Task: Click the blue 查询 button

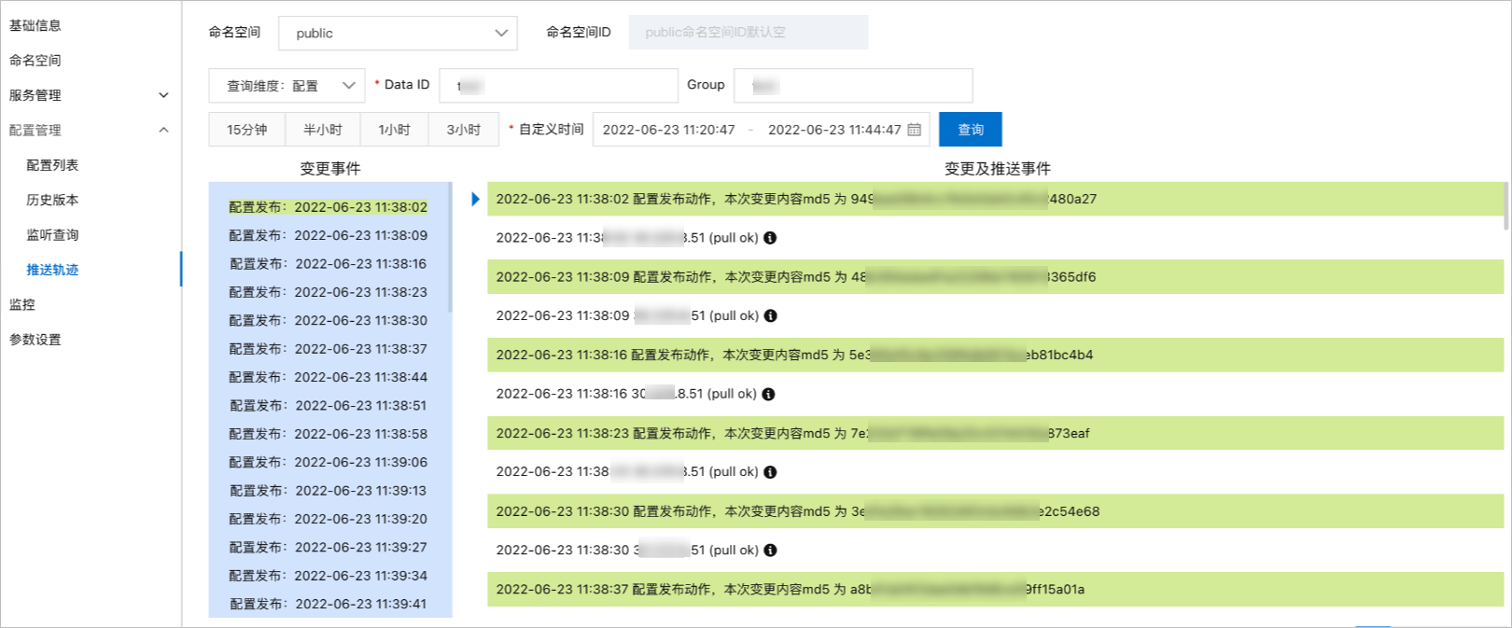Action: (971, 130)
